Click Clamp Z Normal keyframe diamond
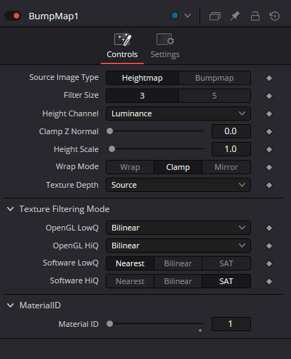Viewport: 291px width, 359px height. point(269,131)
